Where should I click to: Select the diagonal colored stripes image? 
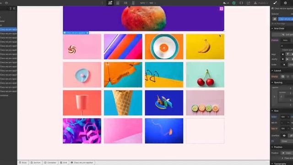click(x=123, y=47)
